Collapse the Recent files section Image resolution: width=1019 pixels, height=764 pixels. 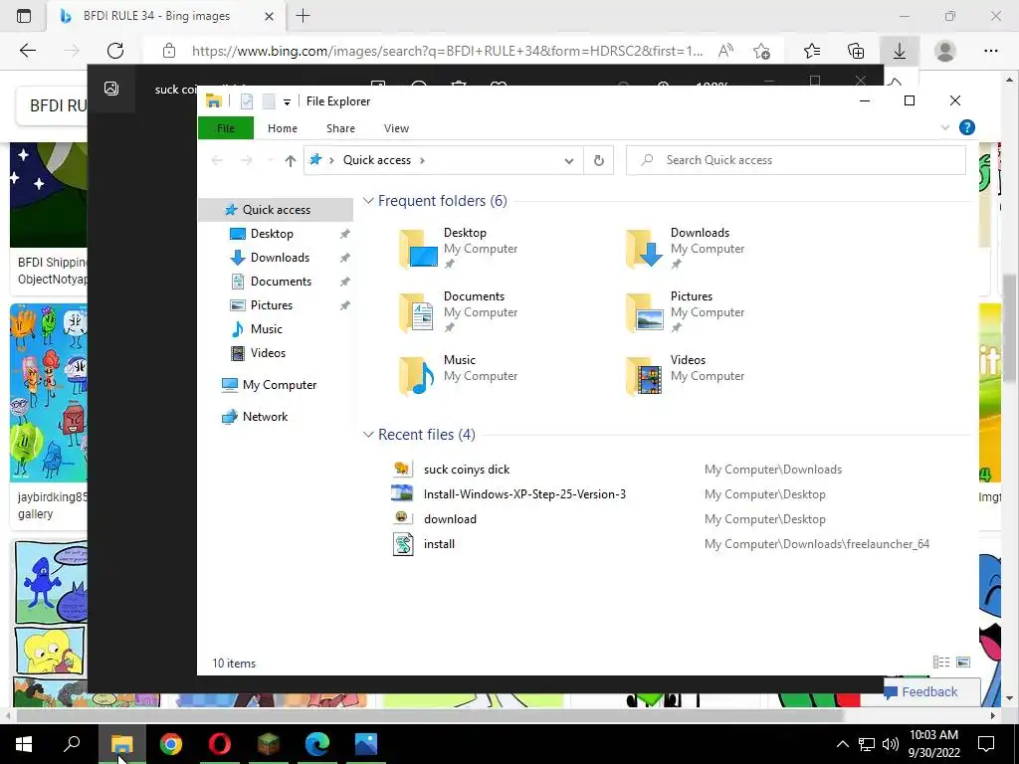click(x=368, y=434)
